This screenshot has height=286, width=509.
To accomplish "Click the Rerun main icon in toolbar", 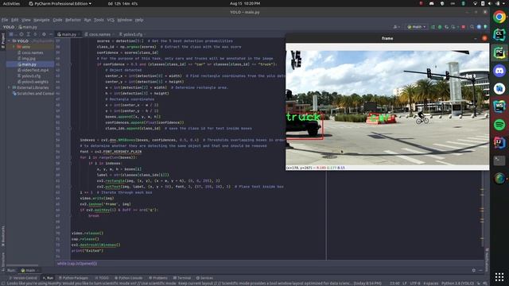I will [433, 27].
